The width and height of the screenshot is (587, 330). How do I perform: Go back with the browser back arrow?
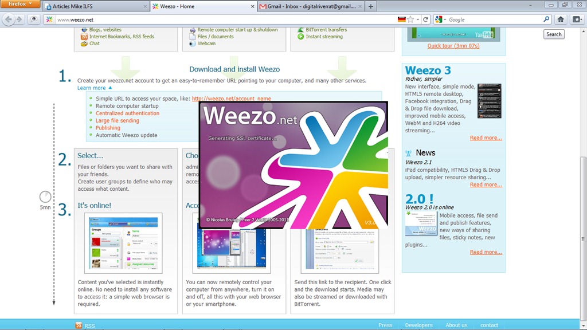pyautogui.click(x=9, y=19)
